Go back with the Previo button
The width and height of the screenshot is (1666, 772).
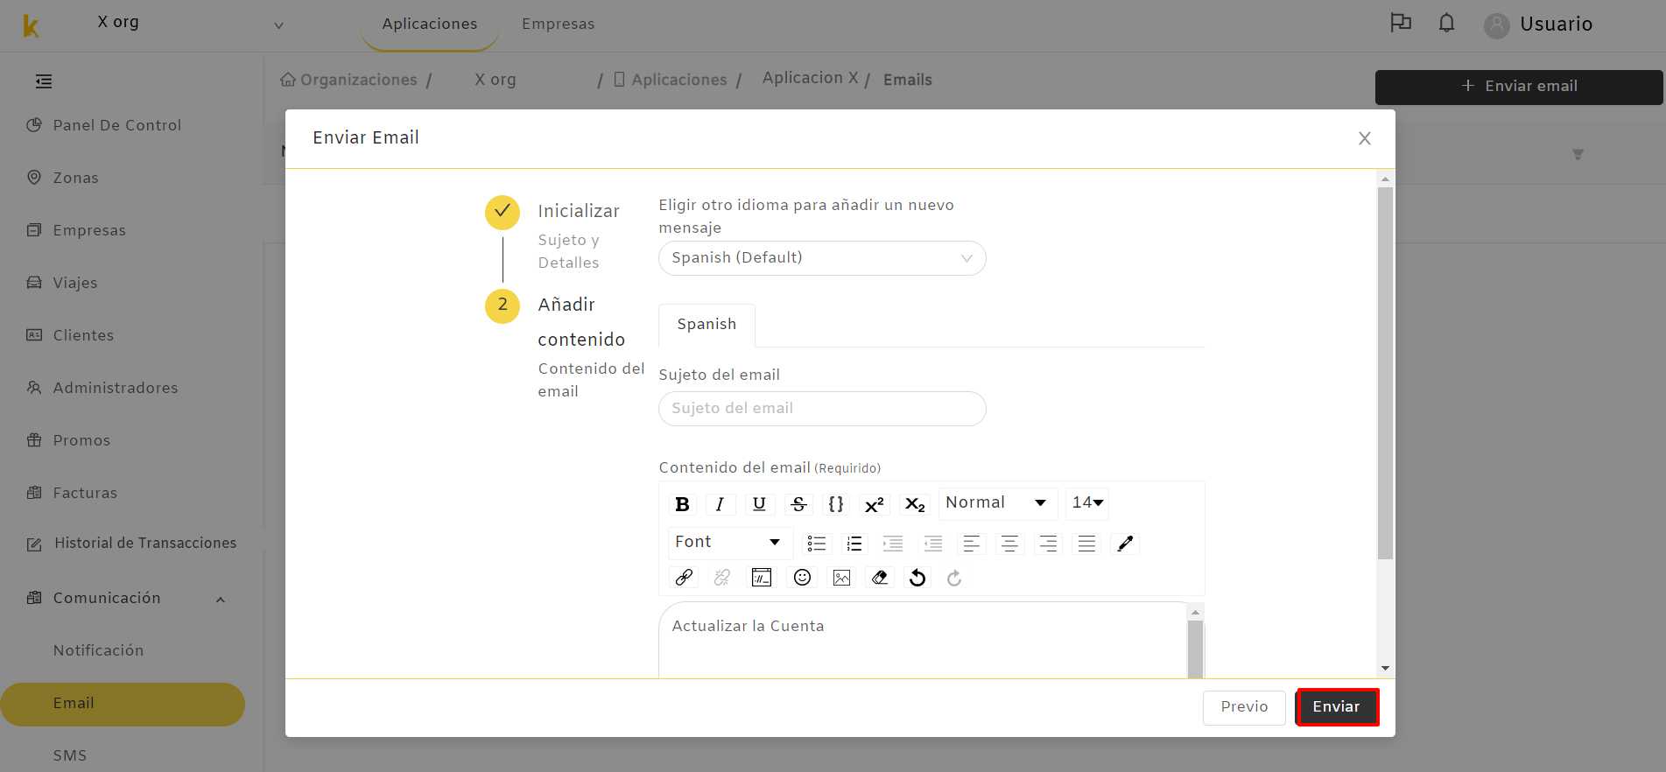1244,707
